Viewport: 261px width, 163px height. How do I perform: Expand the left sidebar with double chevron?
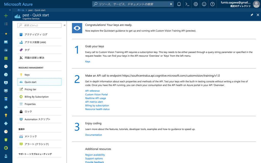click(10, 10)
